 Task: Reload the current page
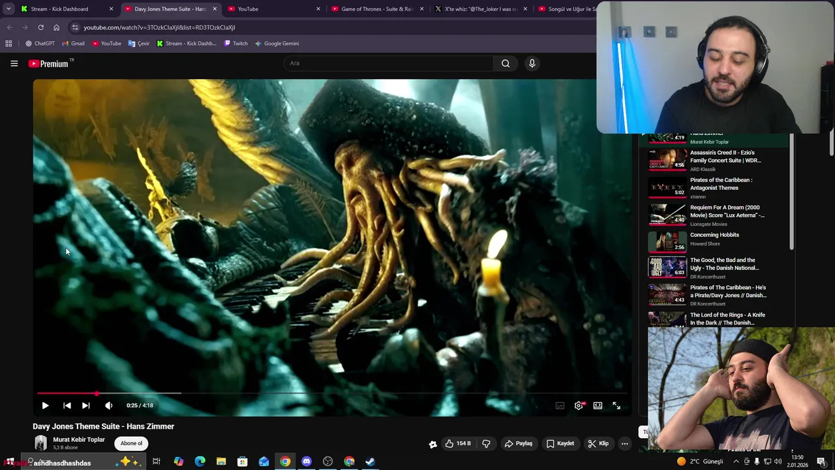click(x=40, y=27)
